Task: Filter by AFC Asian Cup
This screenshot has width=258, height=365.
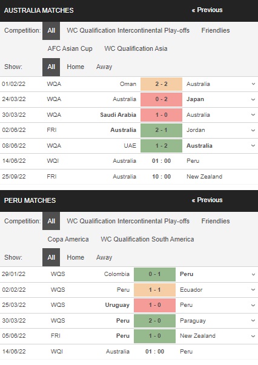Action: click(70, 48)
